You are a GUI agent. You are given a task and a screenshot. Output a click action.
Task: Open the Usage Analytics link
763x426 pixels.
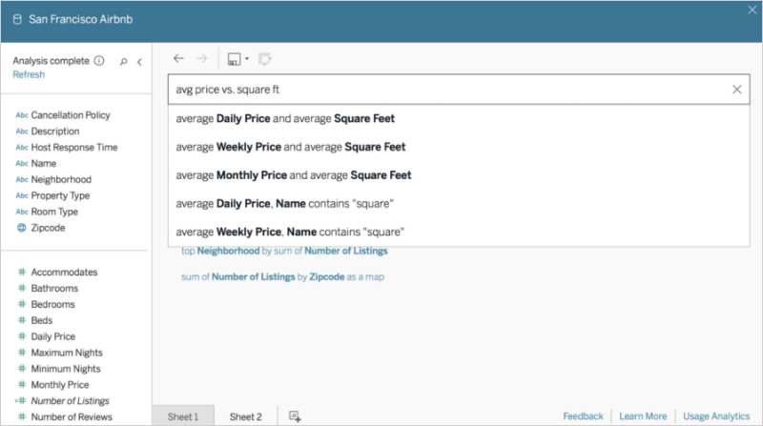716,416
